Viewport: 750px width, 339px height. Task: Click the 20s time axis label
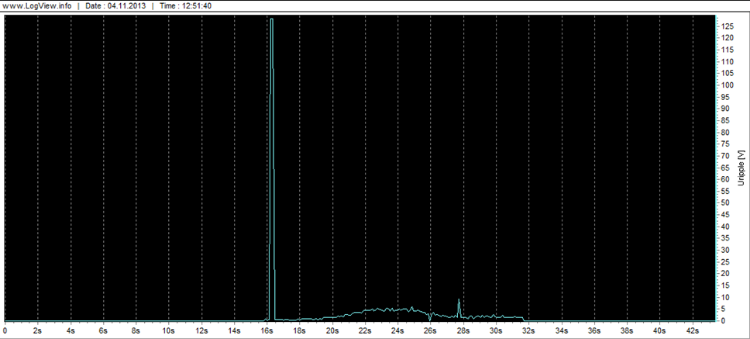coord(332,330)
